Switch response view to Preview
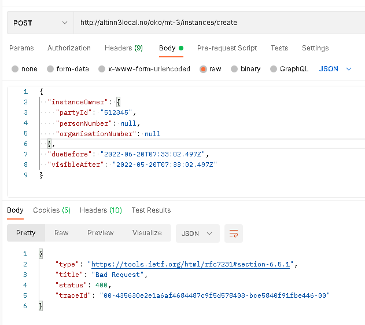This screenshot has height=325, width=365. [x=100, y=233]
